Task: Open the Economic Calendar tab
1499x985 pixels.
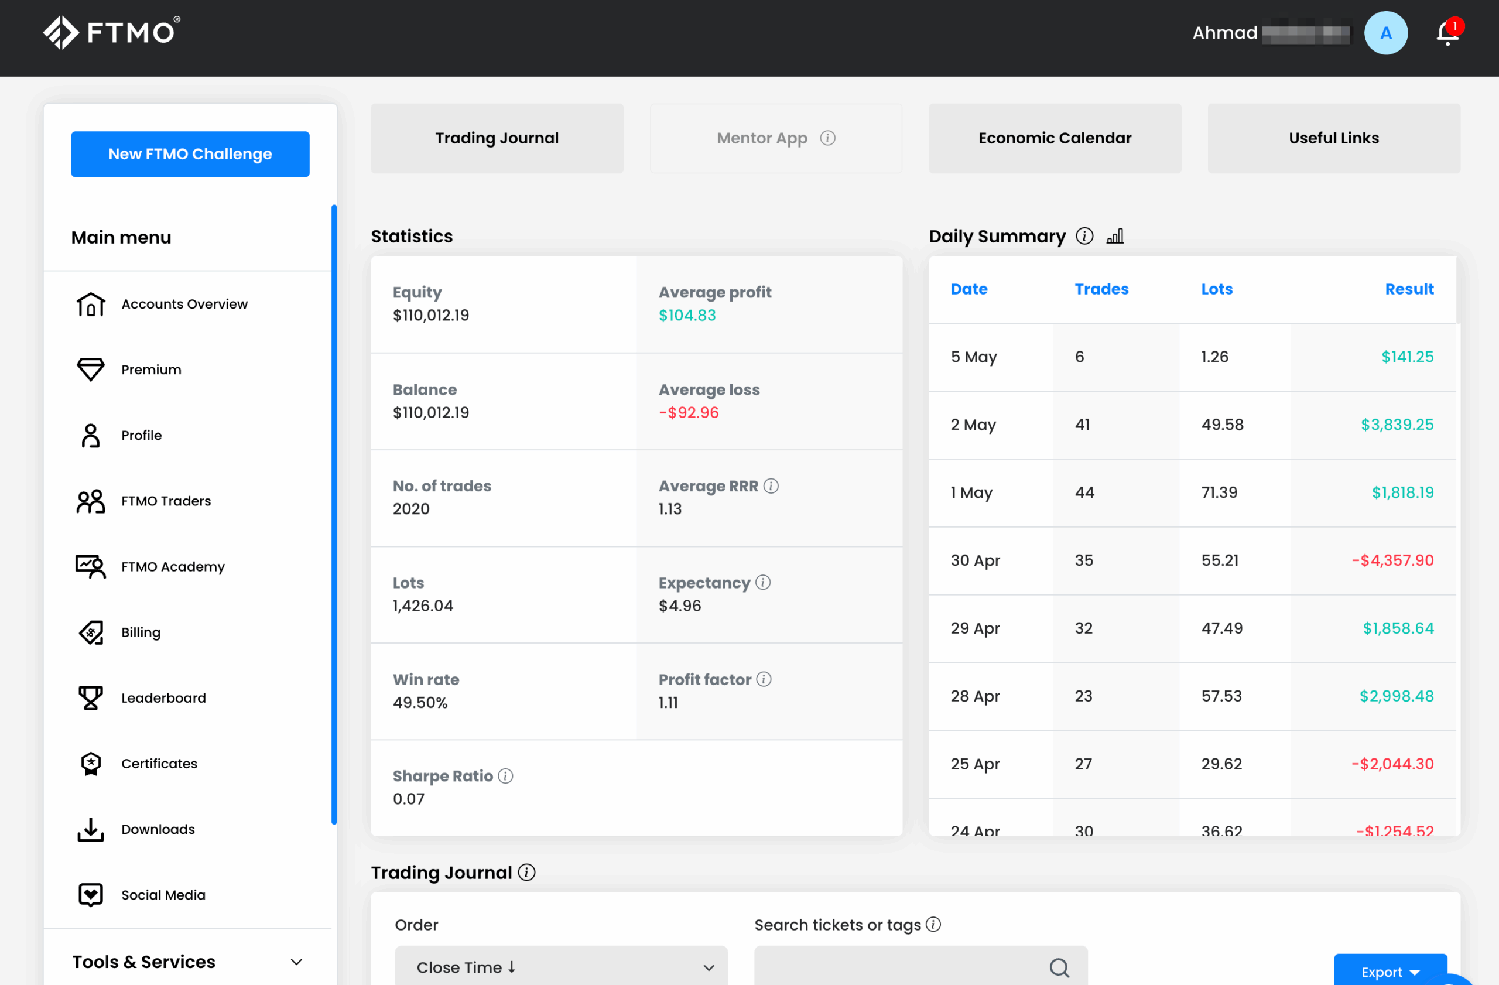Action: (1055, 138)
